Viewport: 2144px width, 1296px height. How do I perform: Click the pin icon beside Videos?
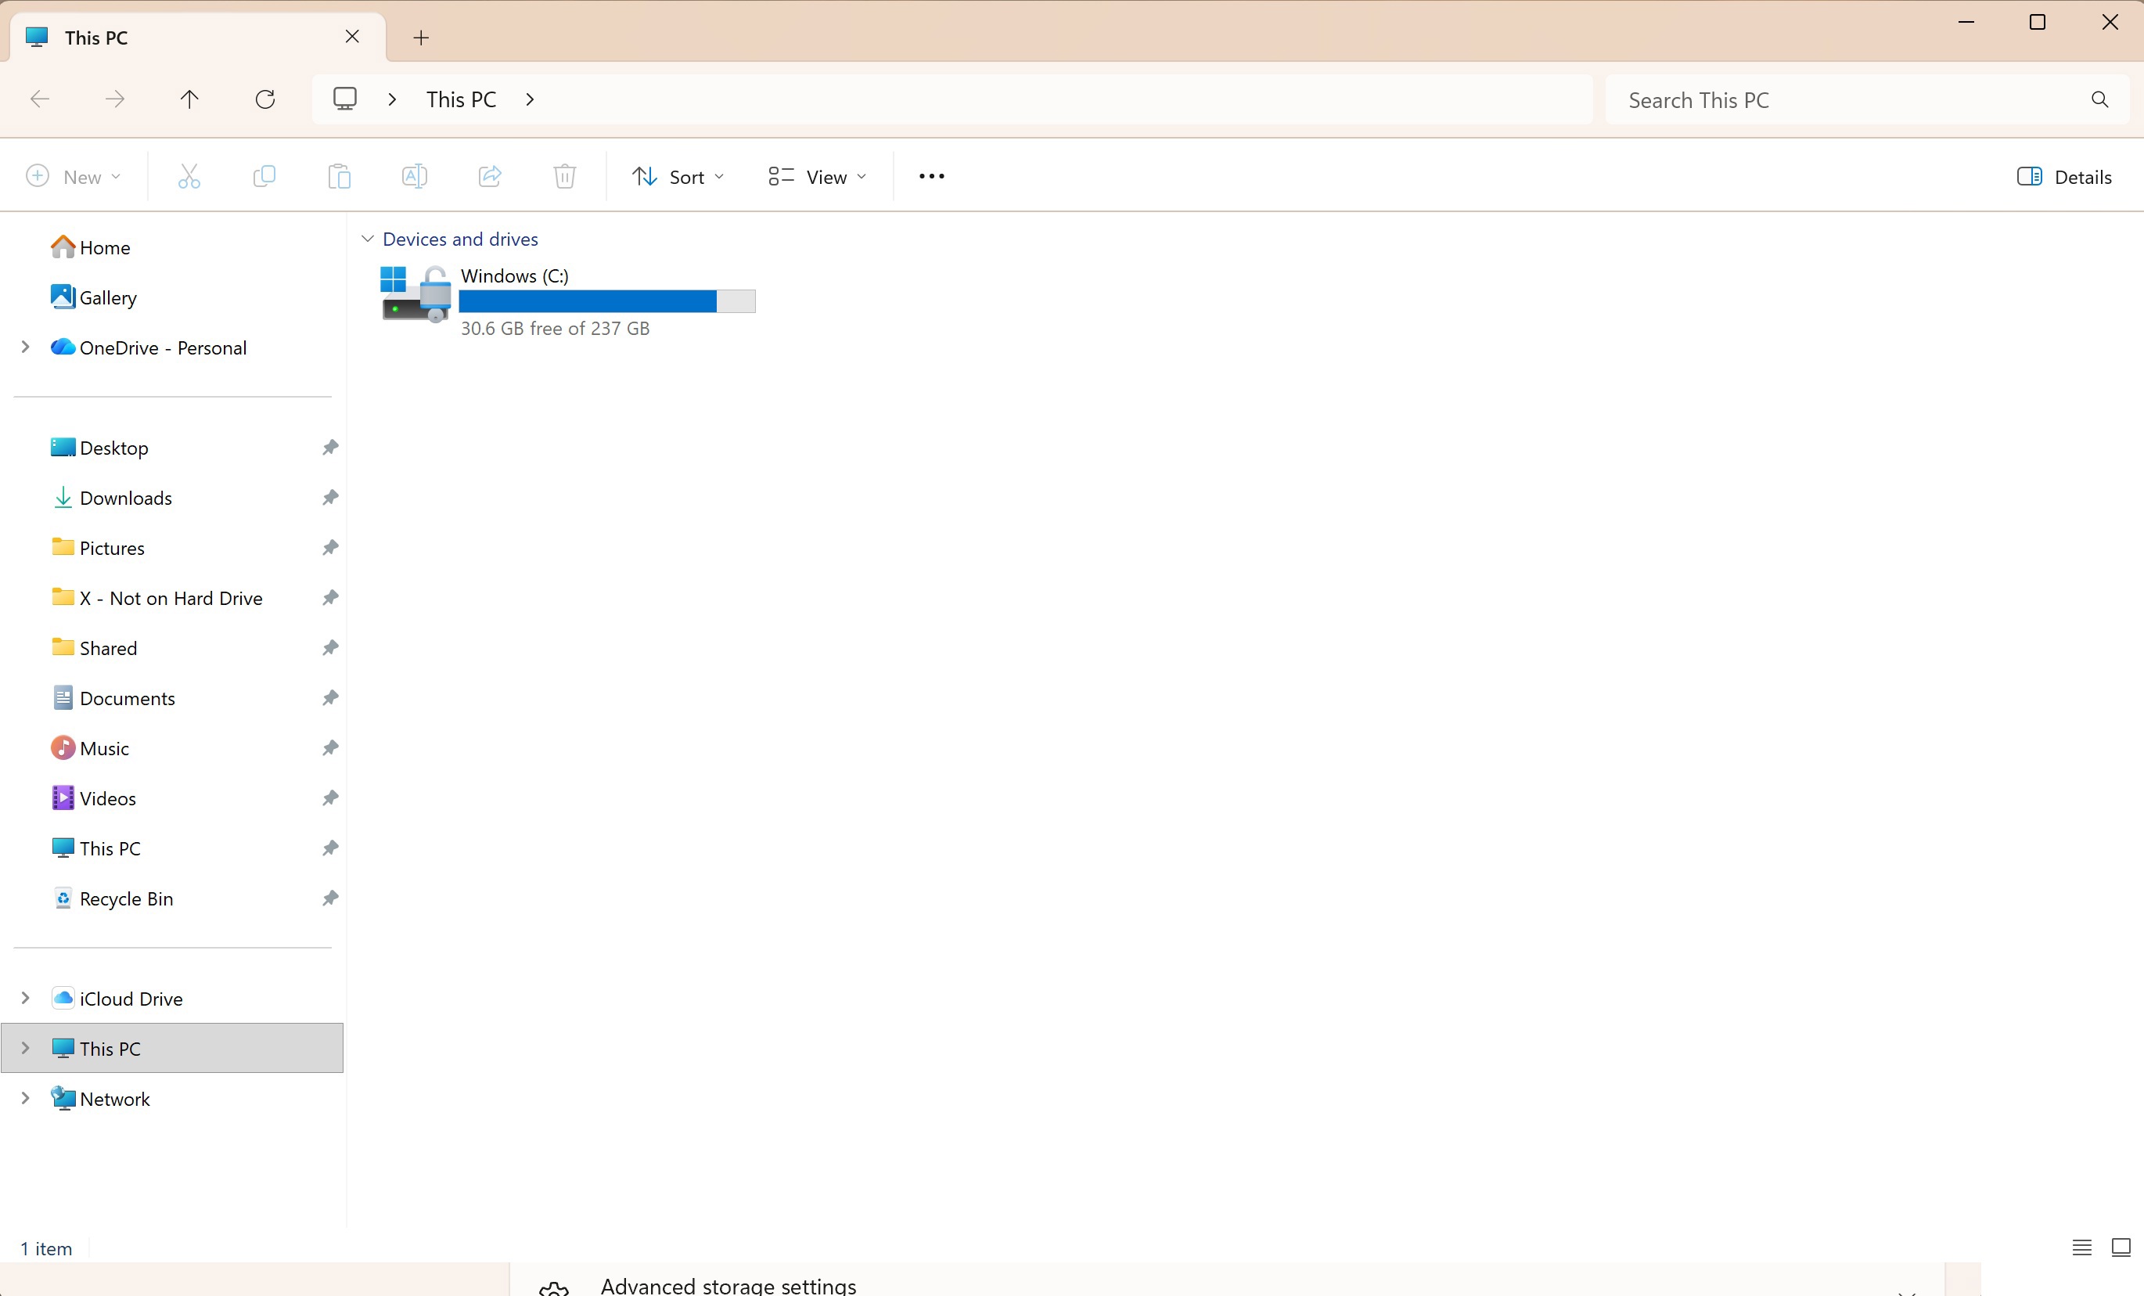(329, 798)
